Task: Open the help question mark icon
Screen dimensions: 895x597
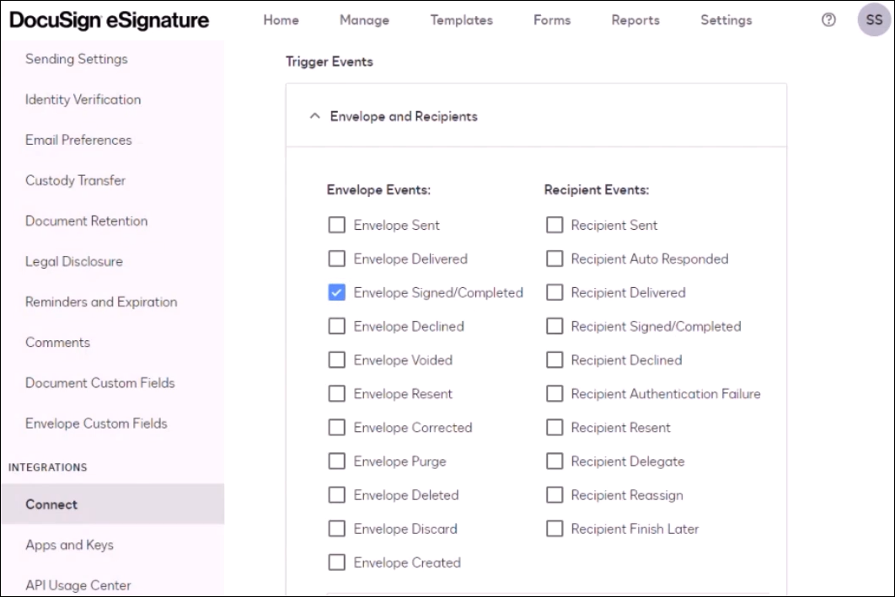Action: coord(828,20)
